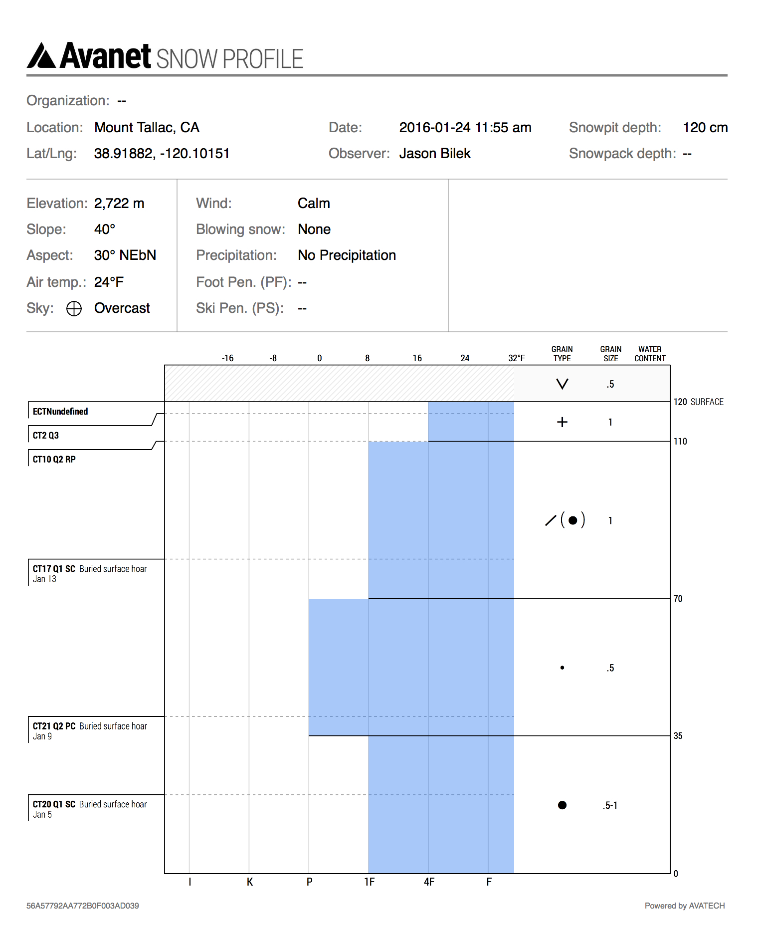Open the CT21 Q2 PC Jan 9 note
The image size is (758, 928).
point(90,730)
